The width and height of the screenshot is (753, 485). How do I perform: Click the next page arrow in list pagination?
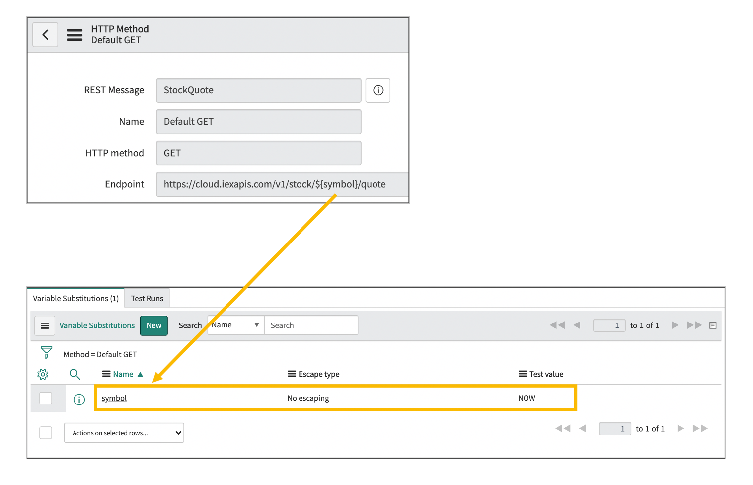[675, 325]
